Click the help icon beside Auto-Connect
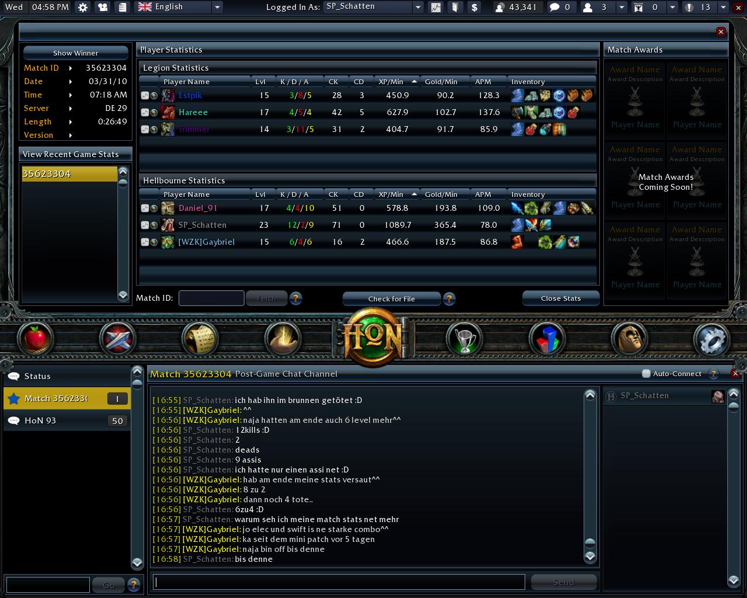Image resolution: width=747 pixels, height=598 pixels. [713, 374]
